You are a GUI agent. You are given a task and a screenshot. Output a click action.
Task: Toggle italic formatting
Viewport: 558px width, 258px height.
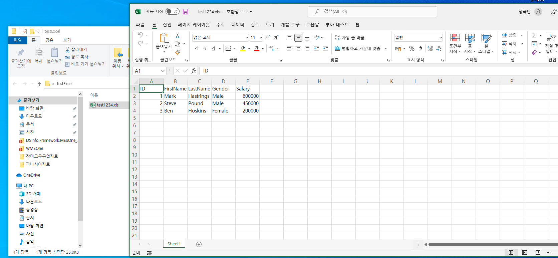[x=205, y=48]
